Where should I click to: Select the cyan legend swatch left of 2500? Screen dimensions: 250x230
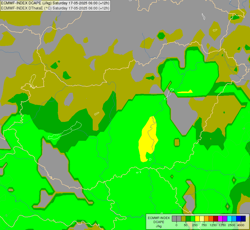tap(229, 218)
